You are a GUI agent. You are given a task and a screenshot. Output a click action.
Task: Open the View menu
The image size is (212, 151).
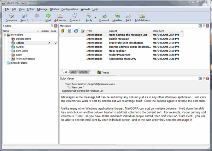(22, 9)
